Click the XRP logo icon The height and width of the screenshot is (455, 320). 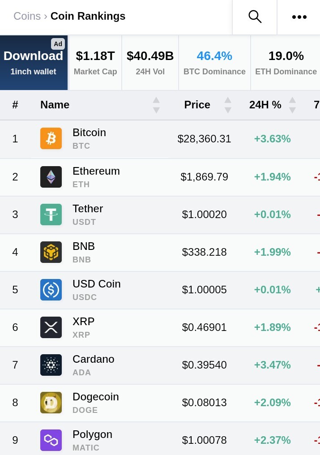(51, 327)
